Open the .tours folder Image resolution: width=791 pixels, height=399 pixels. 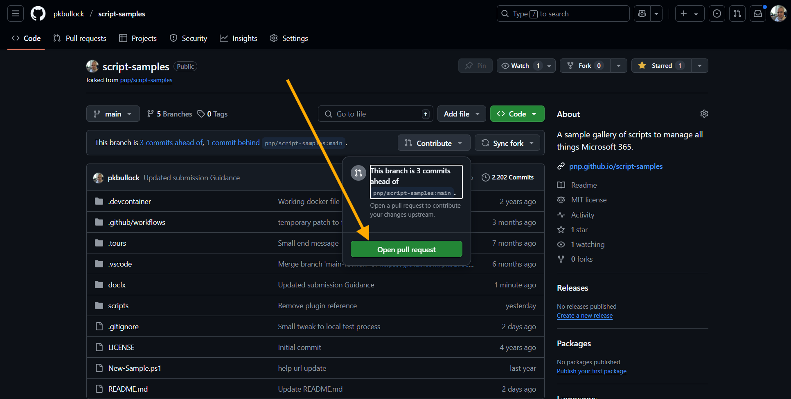tap(117, 243)
